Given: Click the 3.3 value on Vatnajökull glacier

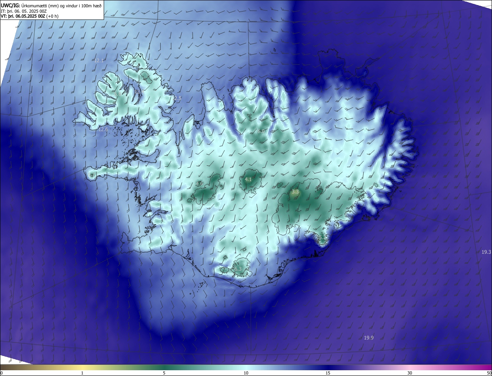Looking at the screenshot, I should point(295,191).
